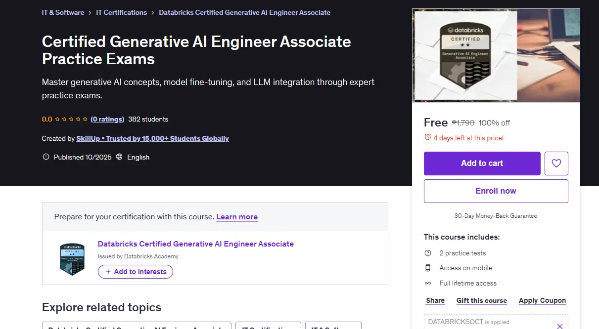This screenshot has height=329, width=599.
Task: Click Enroll now button
Action: [496, 191]
